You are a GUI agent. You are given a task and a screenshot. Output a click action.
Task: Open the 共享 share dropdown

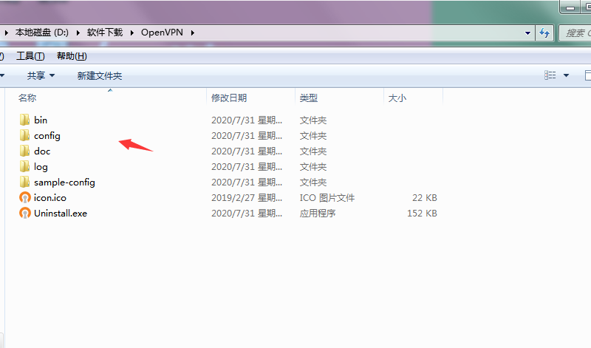coord(41,75)
